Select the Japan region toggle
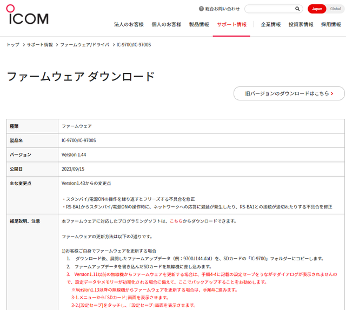 click(317, 9)
